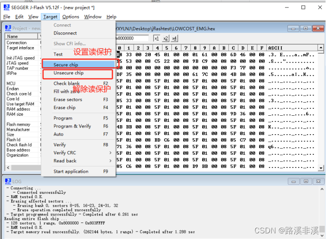The image size is (326, 239).
Task: Choose Erase sectors option
Action: click(78, 100)
